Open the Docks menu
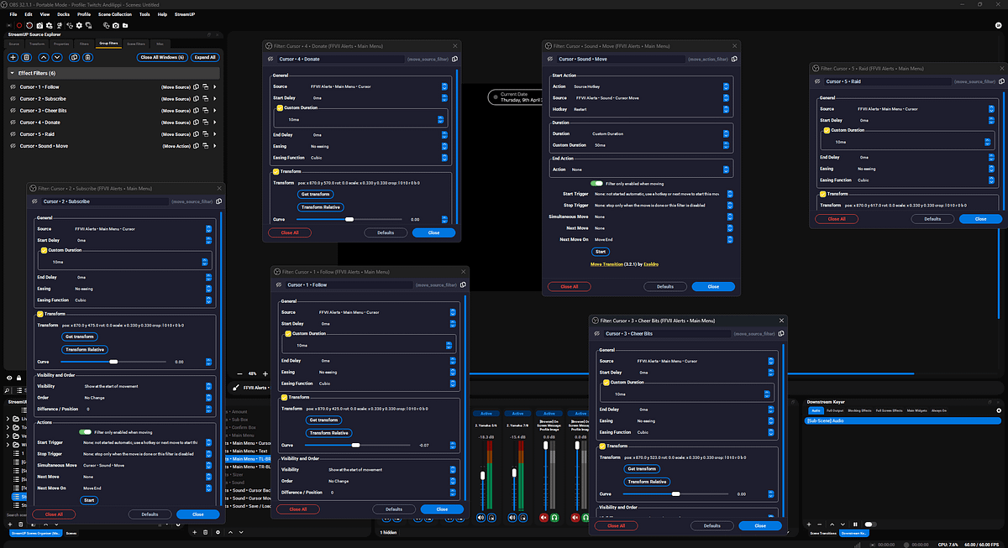This screenshot has height=548, width=1008. (x=63, y=14)
